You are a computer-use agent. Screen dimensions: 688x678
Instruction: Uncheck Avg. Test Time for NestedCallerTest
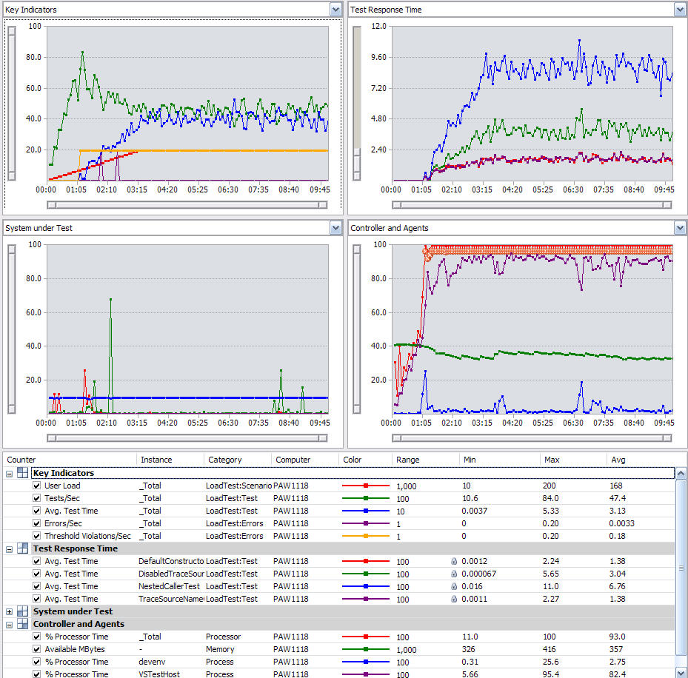37,587
